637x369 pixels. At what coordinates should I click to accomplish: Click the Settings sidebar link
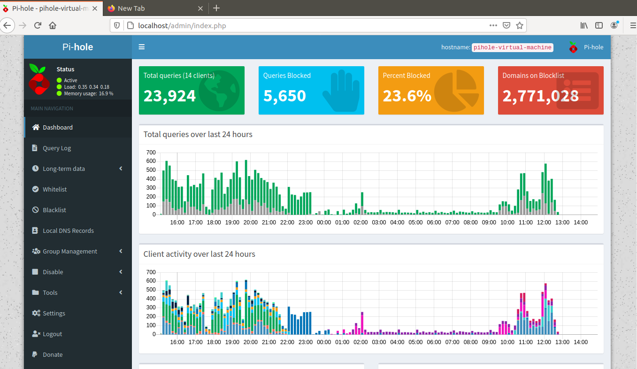[78, 313]
